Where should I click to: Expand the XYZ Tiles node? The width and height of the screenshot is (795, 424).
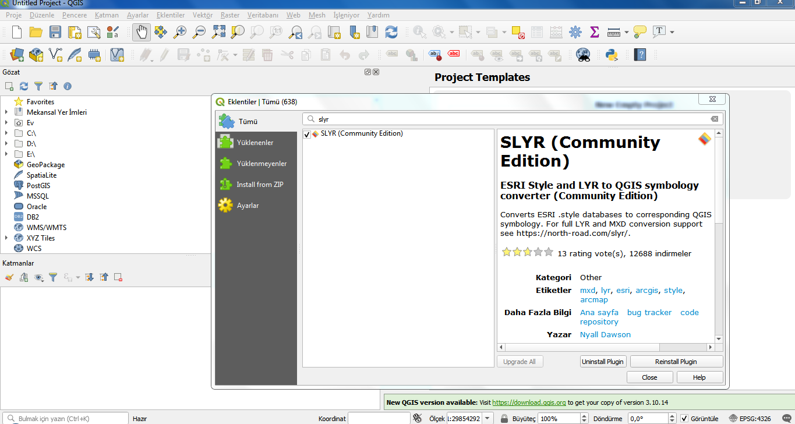[x=6, y=238]
